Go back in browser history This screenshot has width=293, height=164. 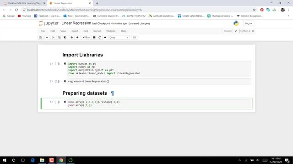(x=4, y=10)
